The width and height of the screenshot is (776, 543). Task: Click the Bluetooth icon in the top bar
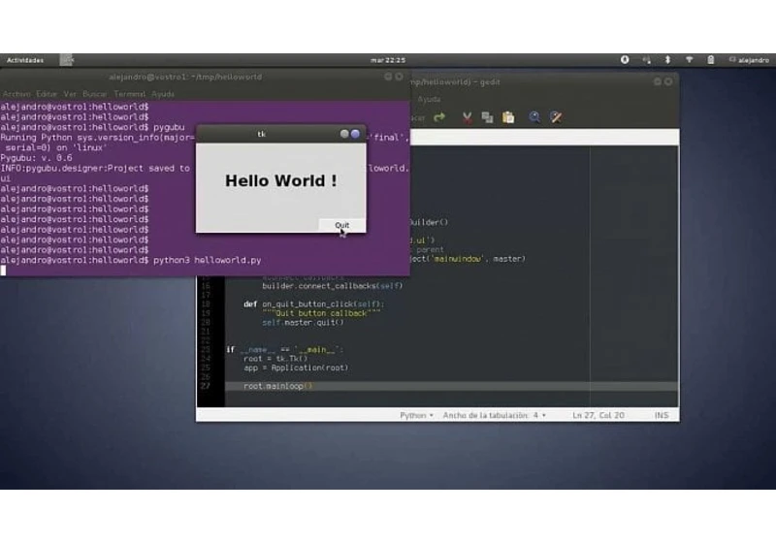point(667,60)
